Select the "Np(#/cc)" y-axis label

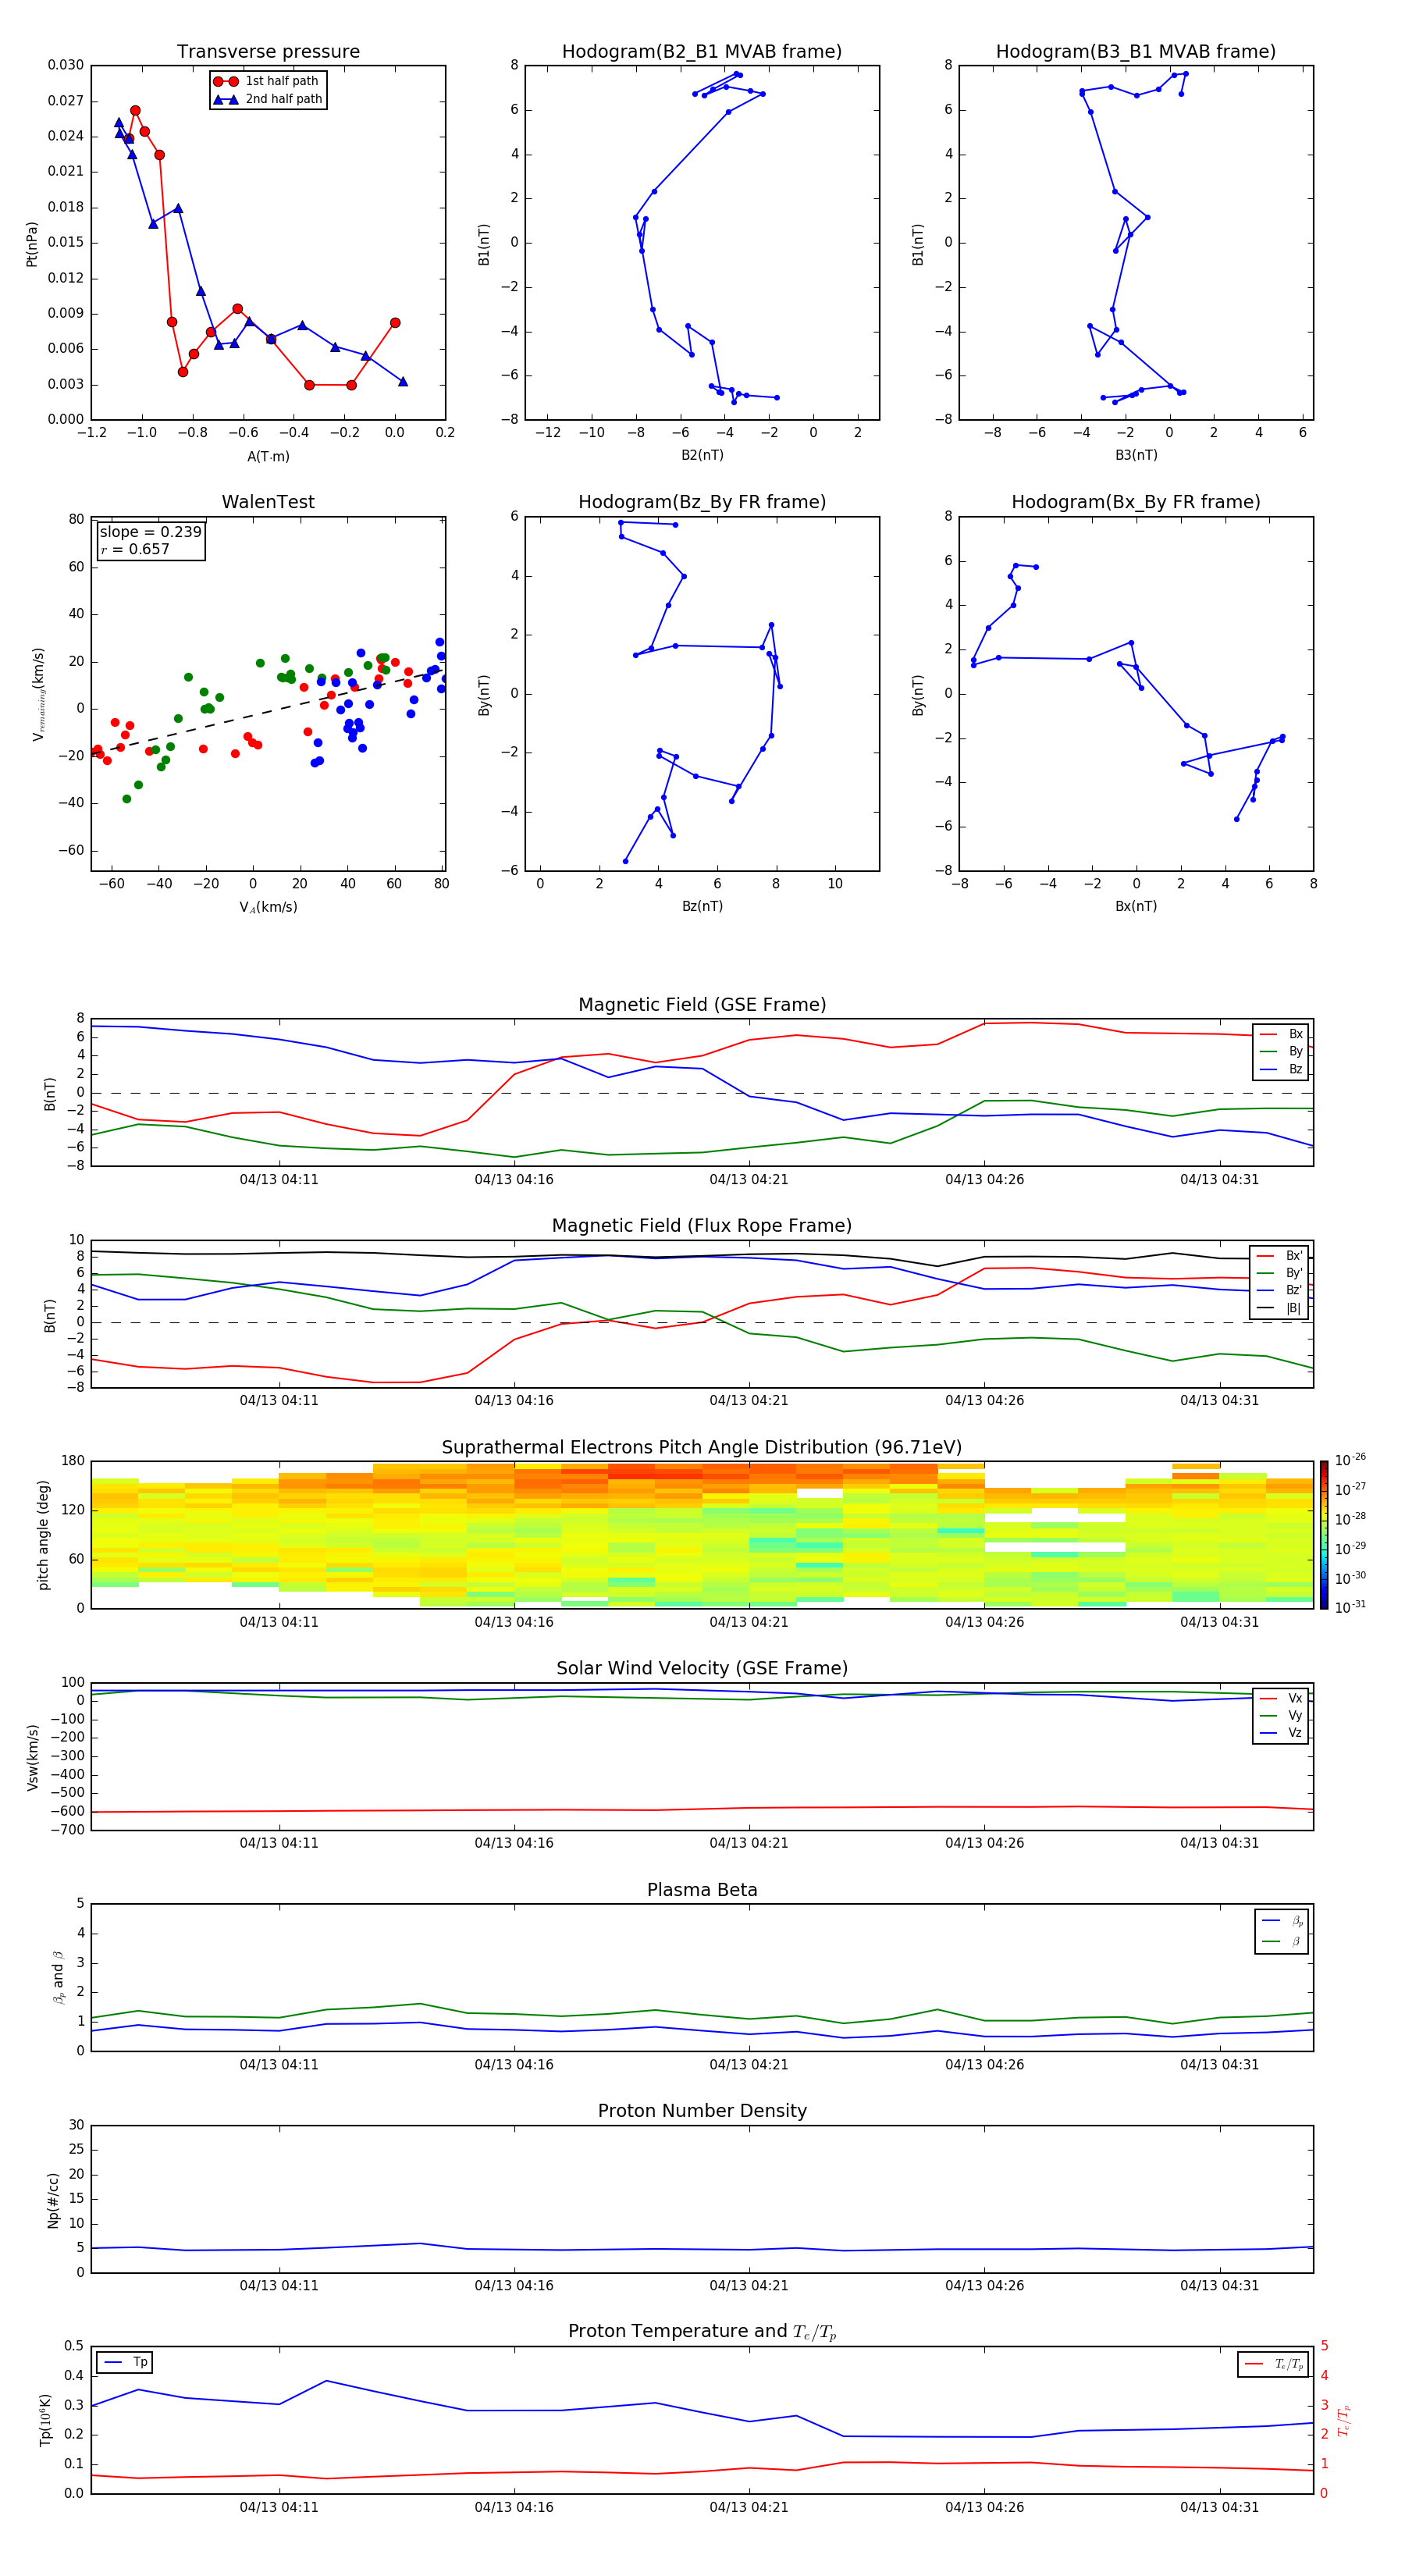coord(53,2200)
